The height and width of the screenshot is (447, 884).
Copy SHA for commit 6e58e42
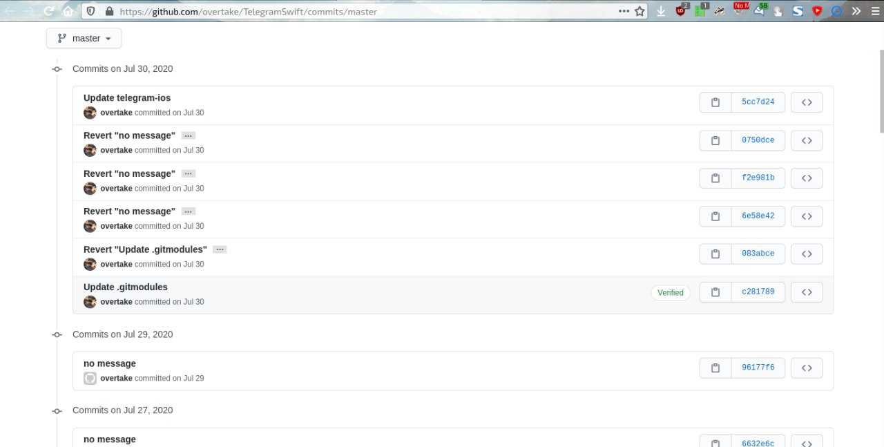(715, 216)
